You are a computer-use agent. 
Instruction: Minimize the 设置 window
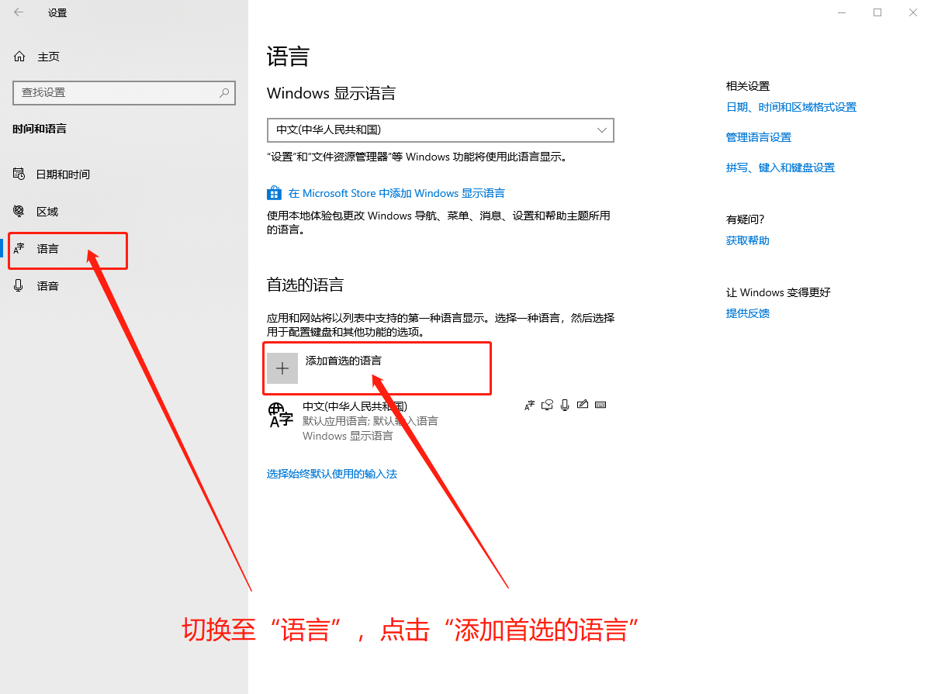(x=842, y=12)
